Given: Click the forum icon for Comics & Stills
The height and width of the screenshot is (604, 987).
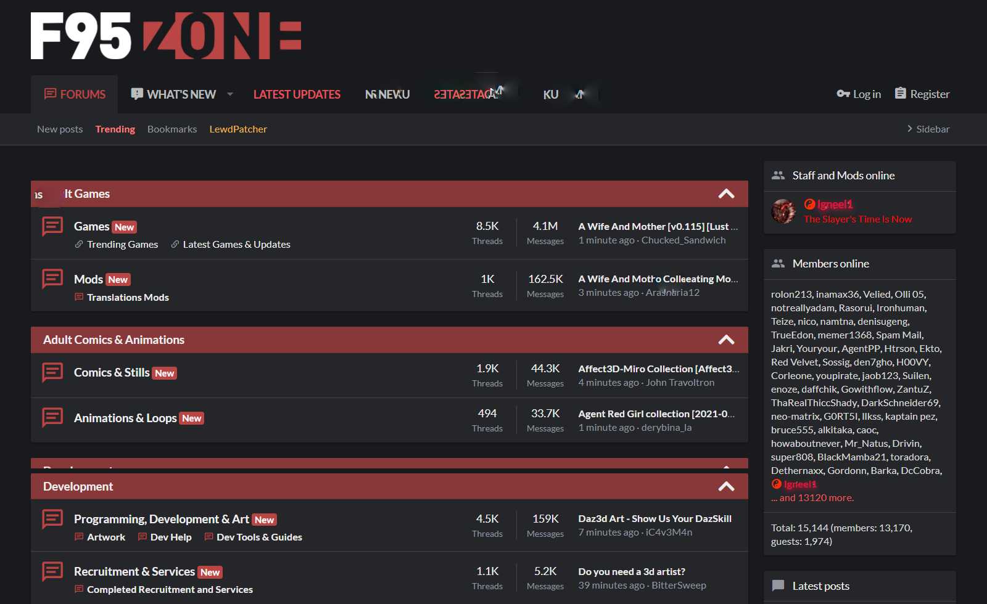Looking at the screenshot, I should pos(52,372).
